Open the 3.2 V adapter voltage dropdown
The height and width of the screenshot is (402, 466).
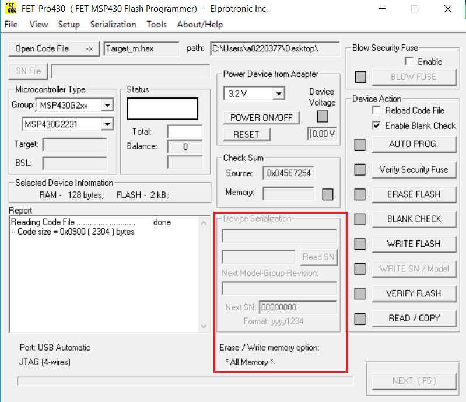278,94
